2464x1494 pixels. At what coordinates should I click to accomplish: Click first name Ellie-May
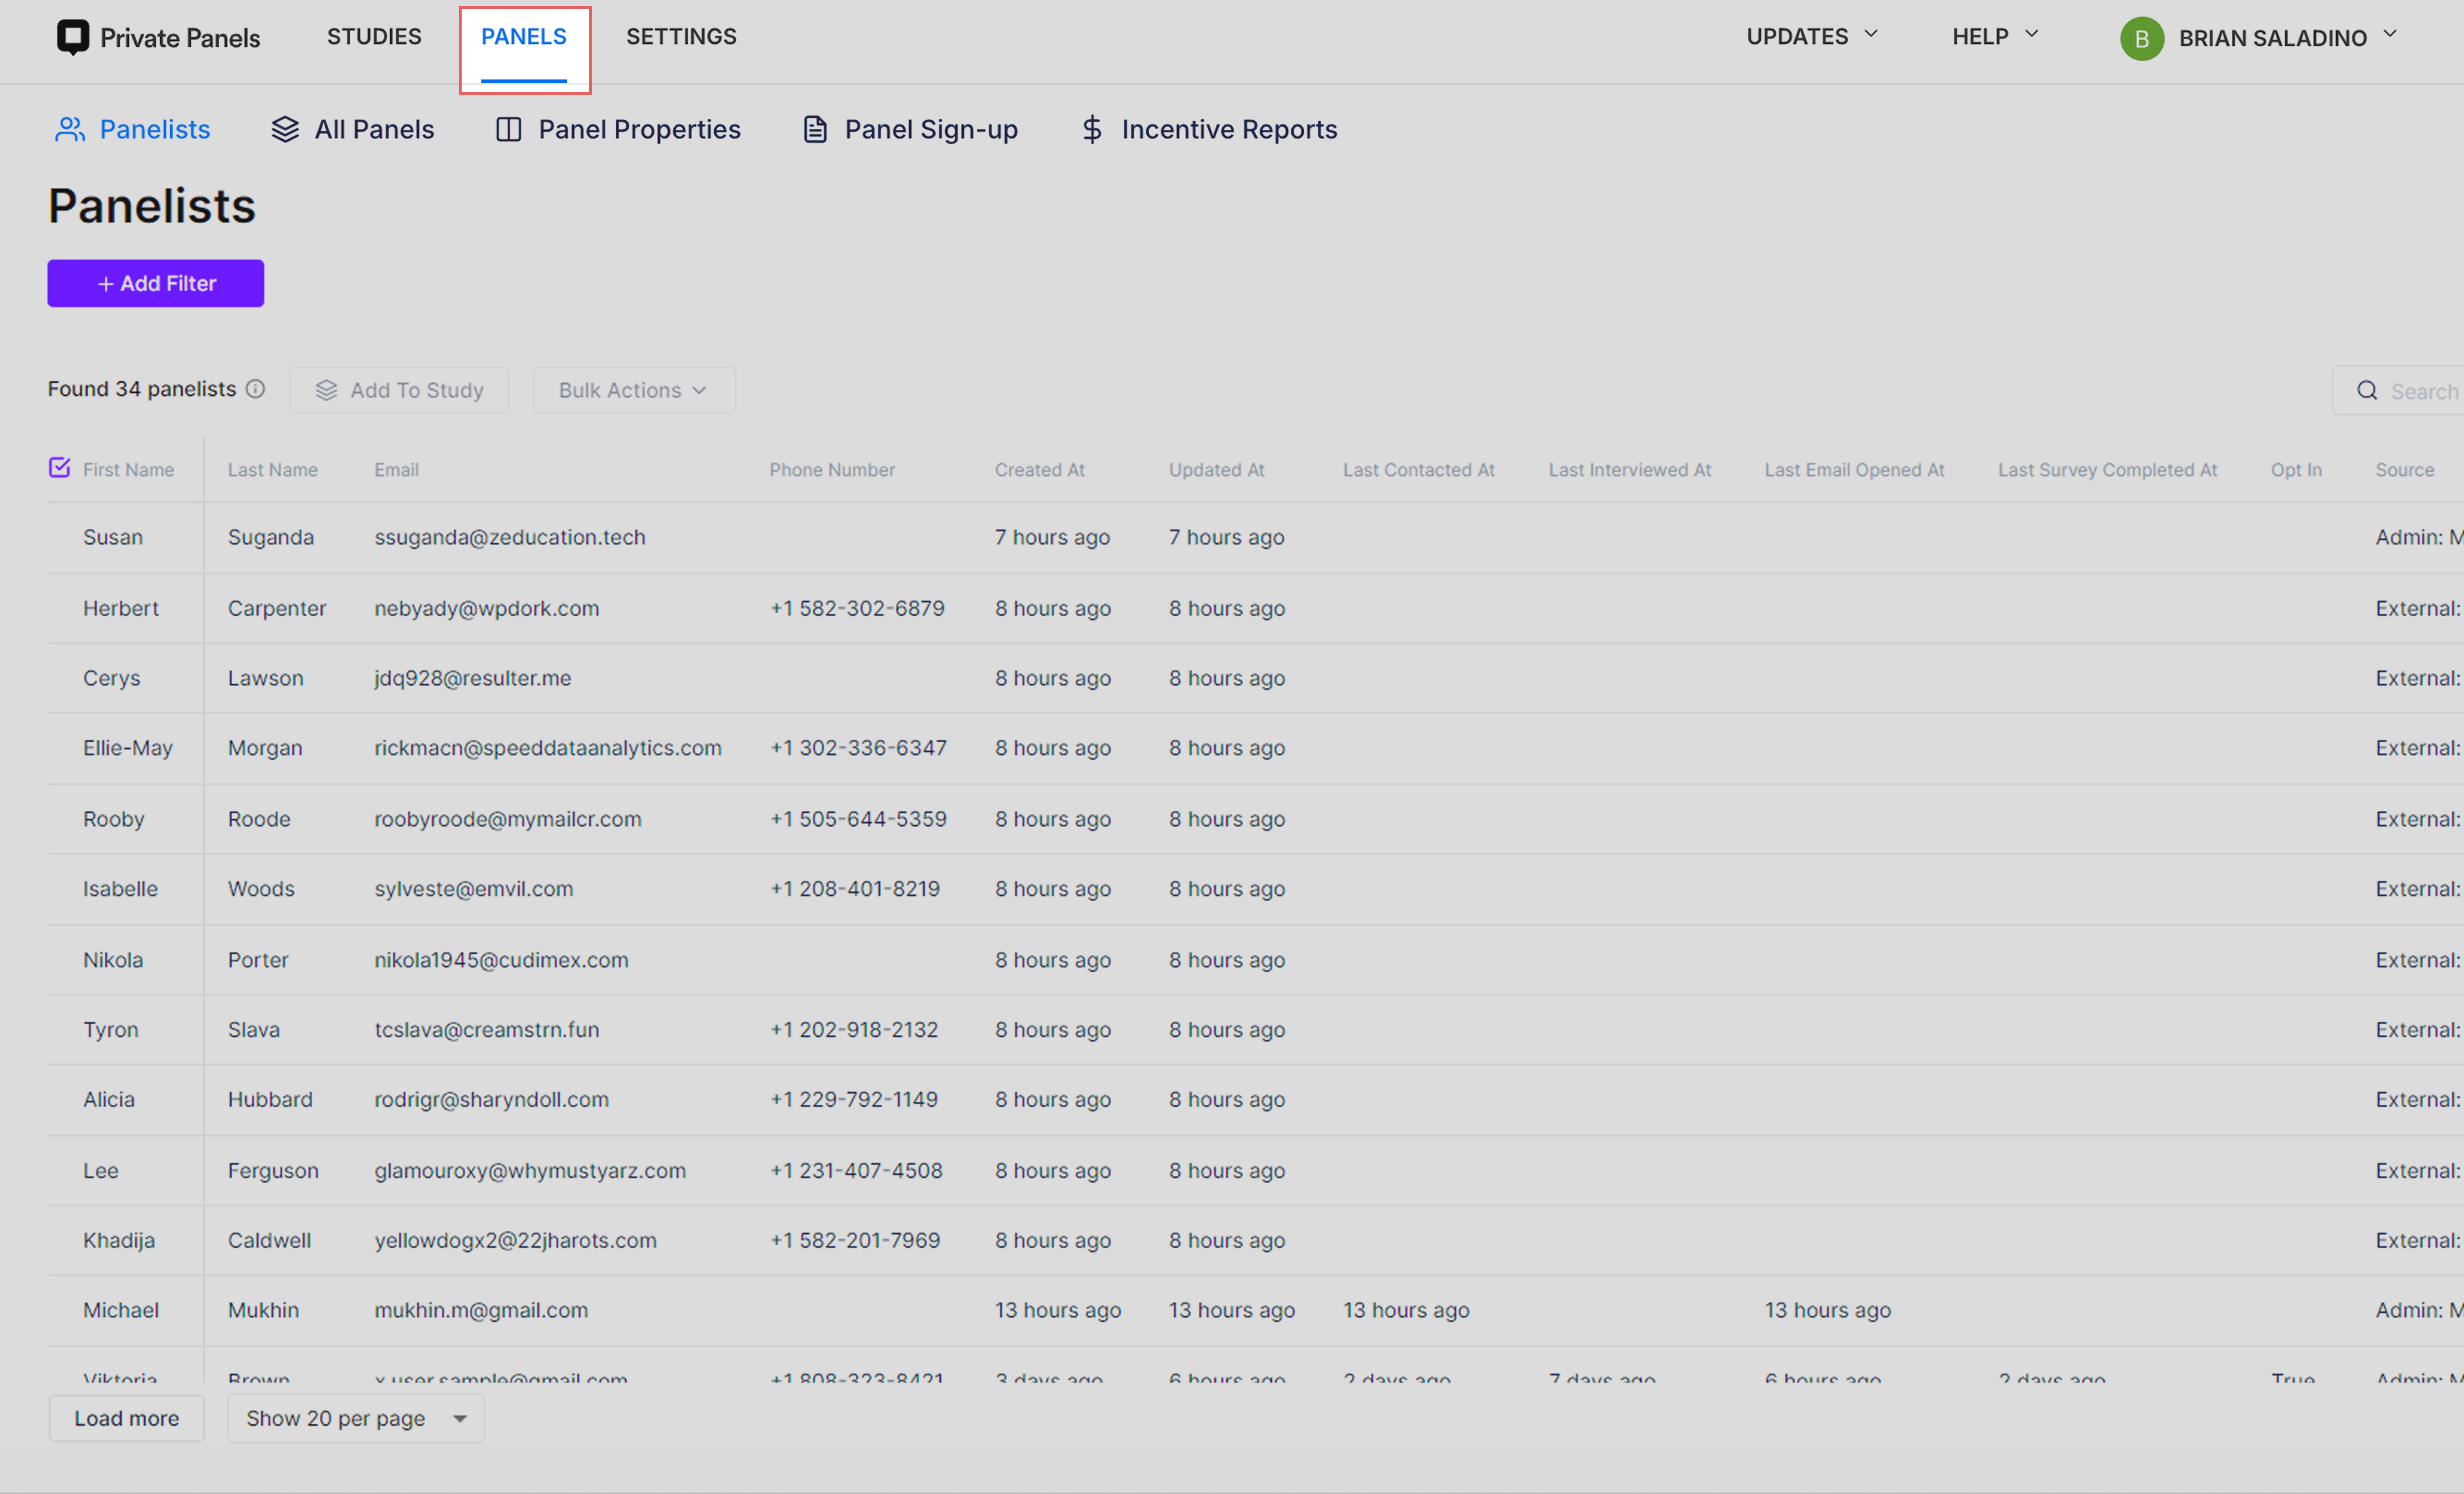[x=128, y=748]
